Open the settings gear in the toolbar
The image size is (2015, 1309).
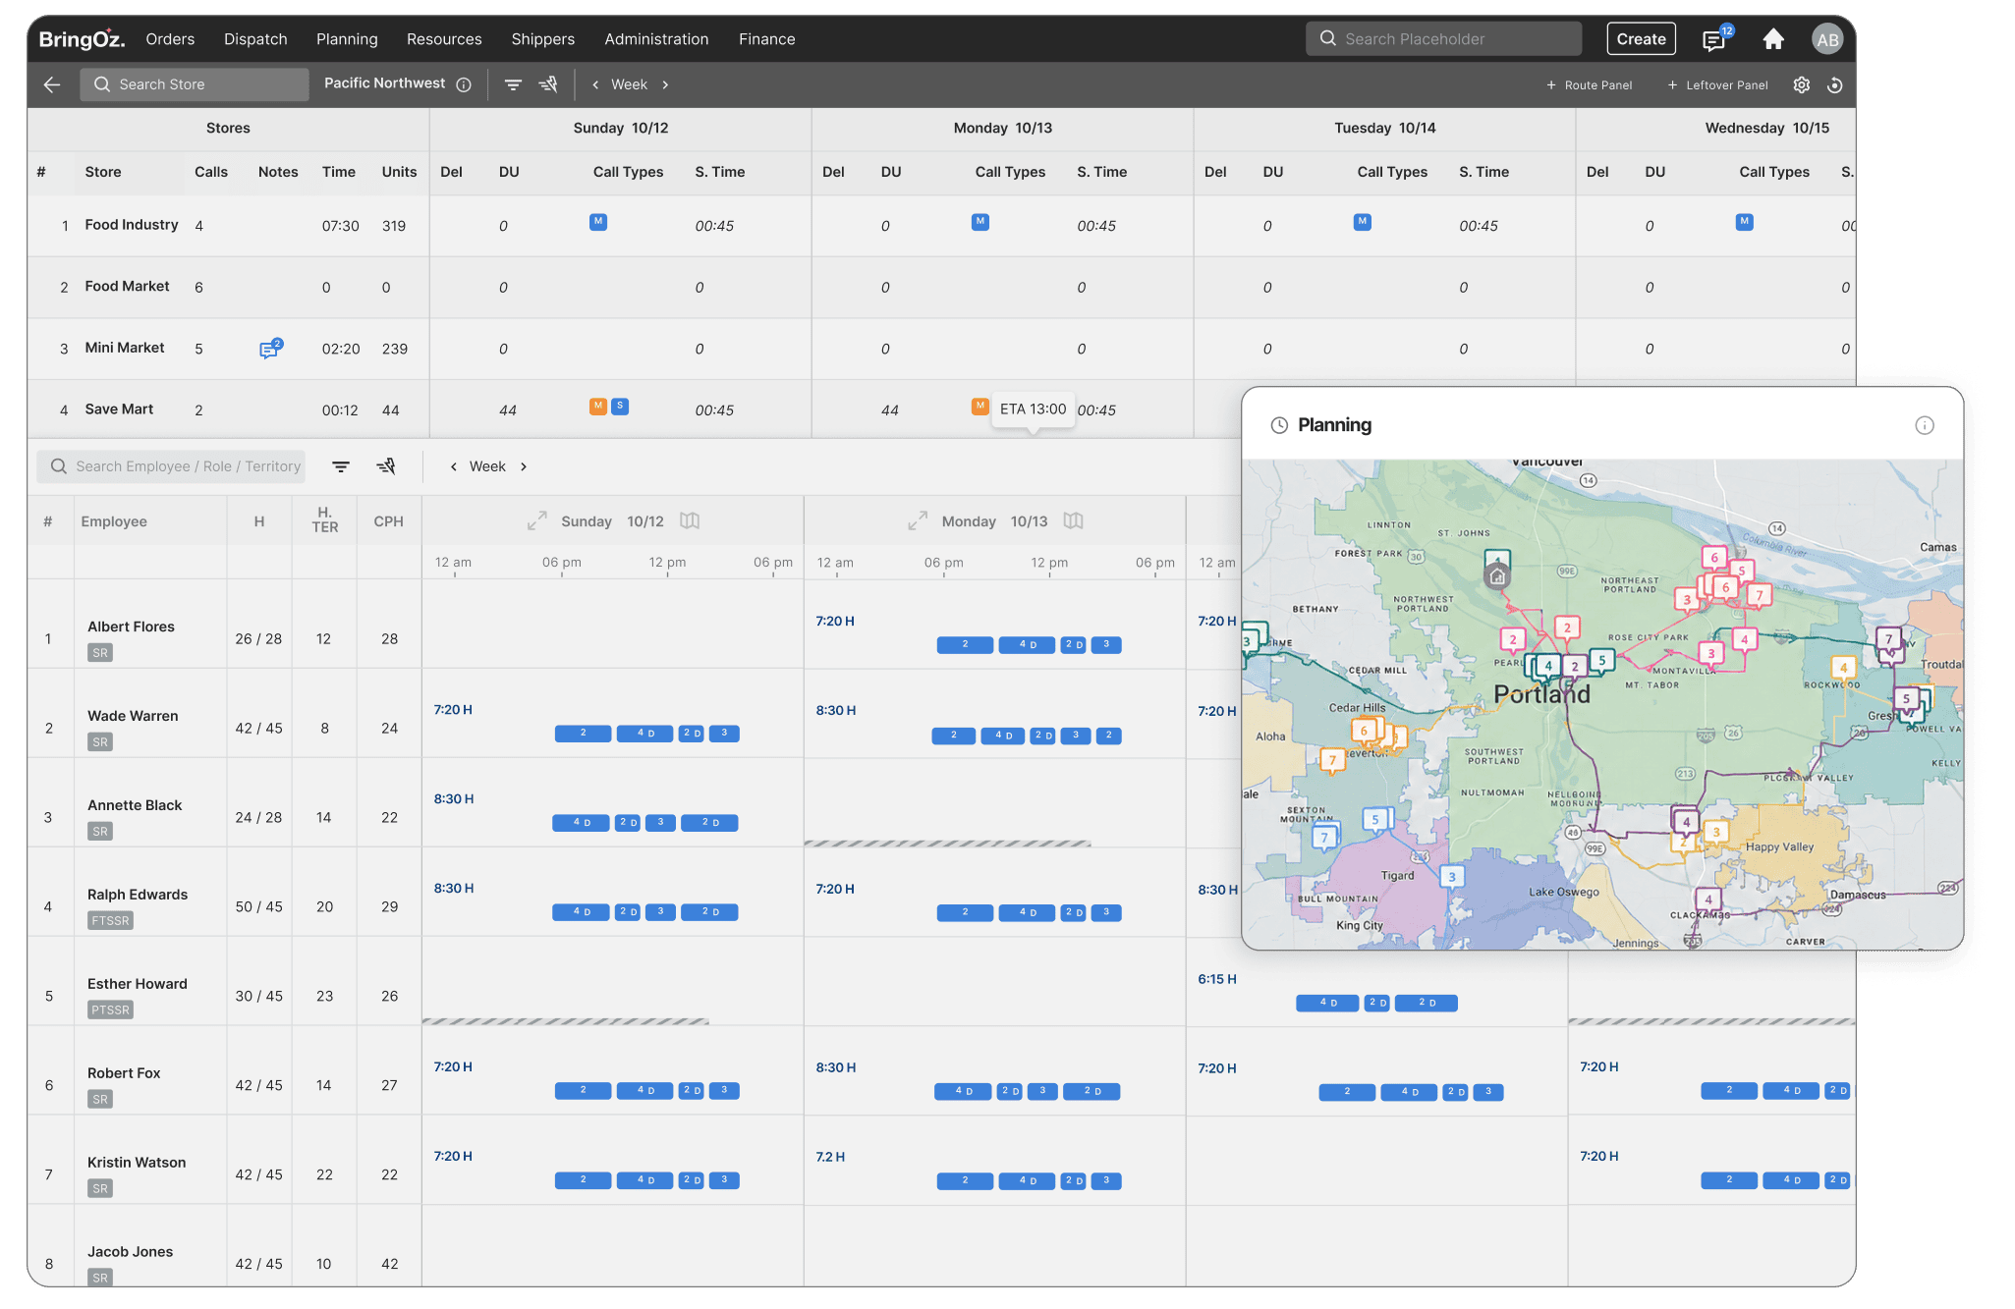click(1801, 84)
